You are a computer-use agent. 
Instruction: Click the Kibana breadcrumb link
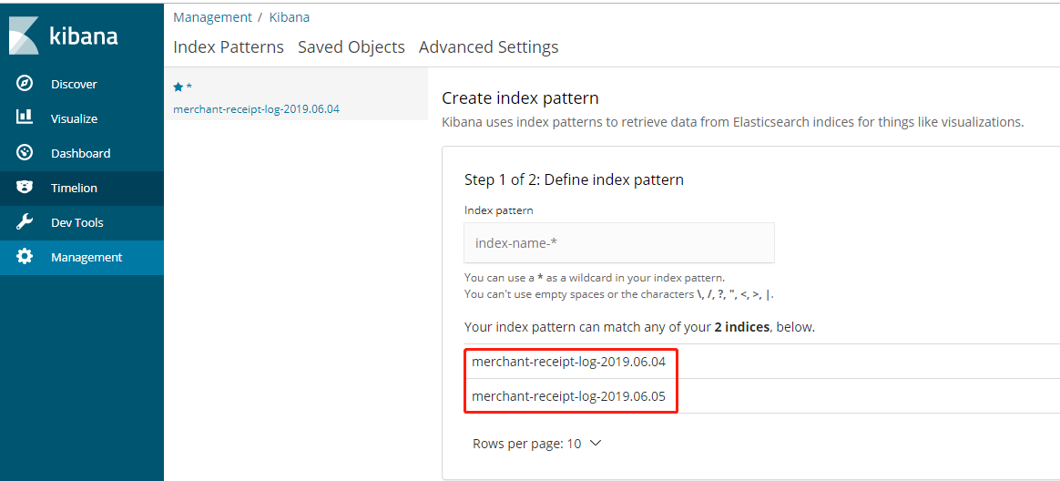click(x=290, y=17)
